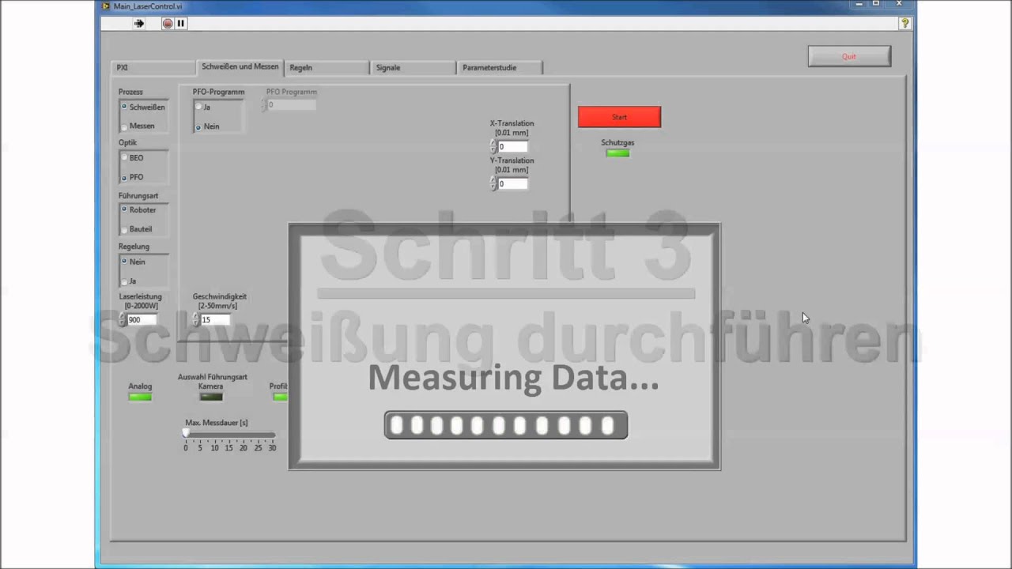Click the Laserleistung input field
The width and height of the screenshot is (1012, 569).
(142, 320)
